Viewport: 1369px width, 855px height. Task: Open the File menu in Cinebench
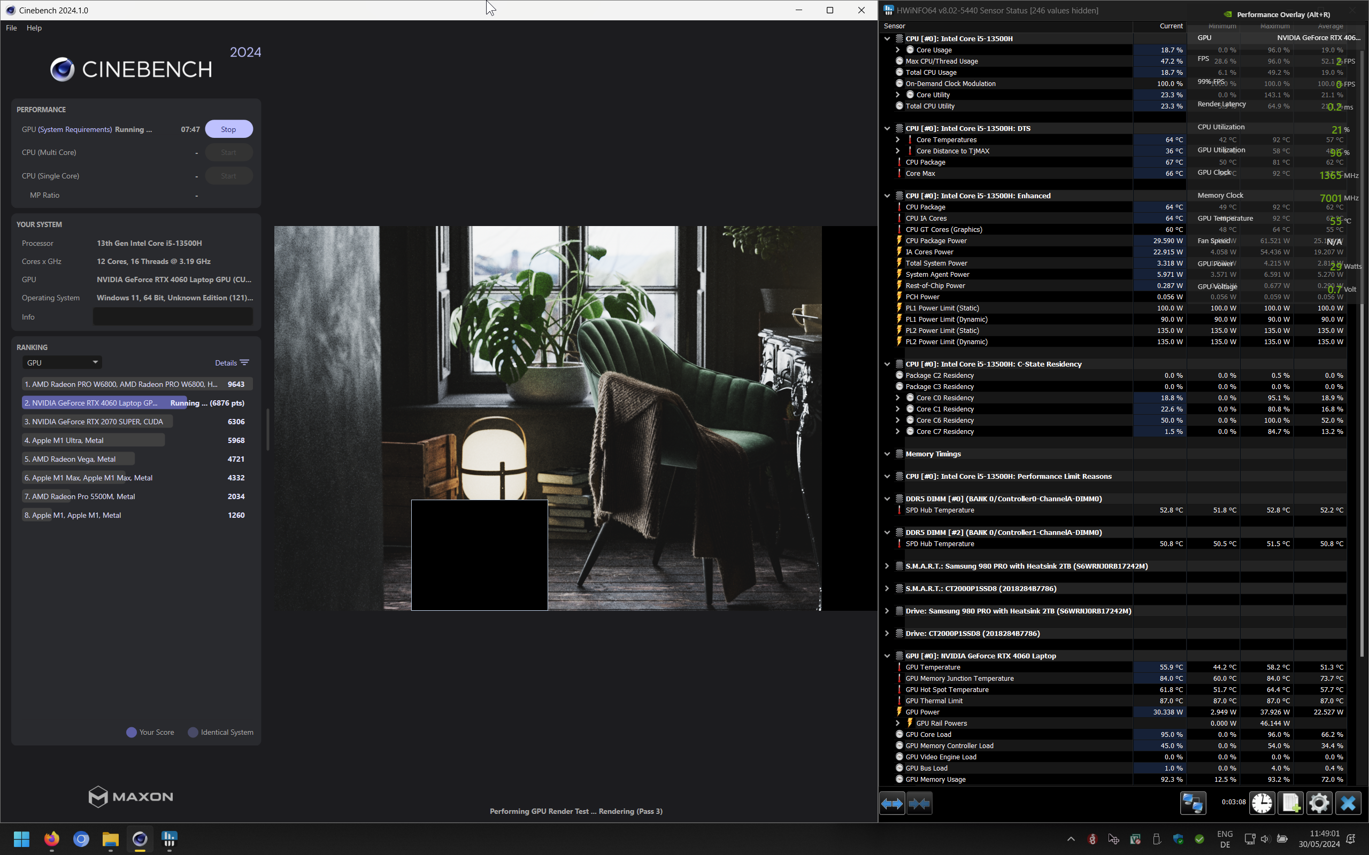tap(11, 28)
